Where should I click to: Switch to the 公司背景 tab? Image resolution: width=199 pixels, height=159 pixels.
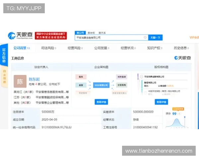(x=22, y=48)
